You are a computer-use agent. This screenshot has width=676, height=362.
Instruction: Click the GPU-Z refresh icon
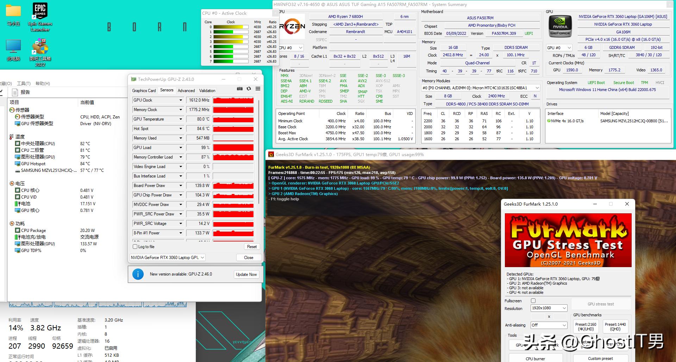[x=249, y=89]
